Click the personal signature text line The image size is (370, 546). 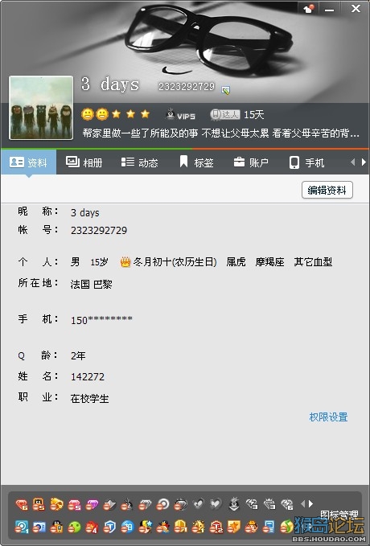pyautogui.click(x=220, y=133)
